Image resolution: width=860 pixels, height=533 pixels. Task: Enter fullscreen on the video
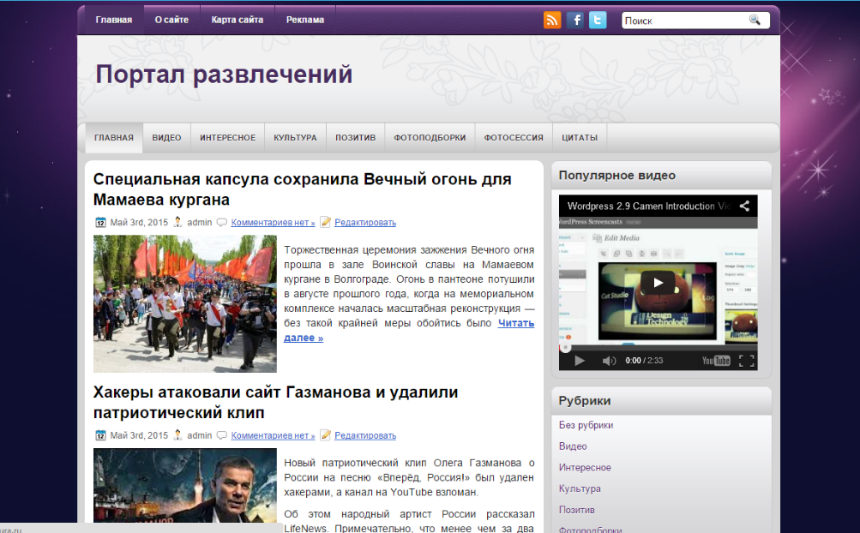pyautogui.click(x=747, y=360)
